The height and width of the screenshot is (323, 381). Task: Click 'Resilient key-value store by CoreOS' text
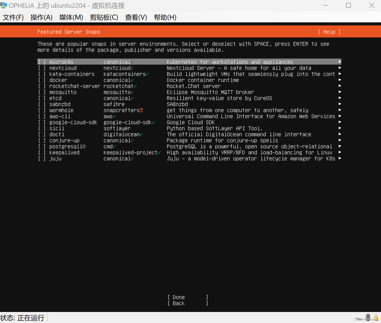click(x=219, y=98)
